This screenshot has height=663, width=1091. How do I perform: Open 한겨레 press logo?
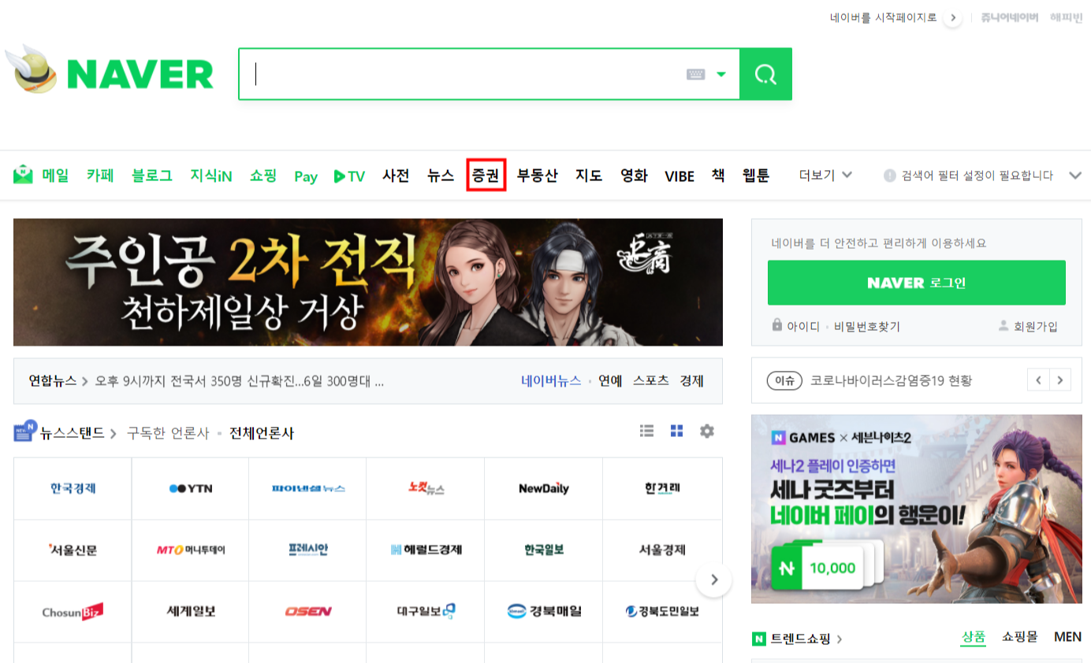662,488
